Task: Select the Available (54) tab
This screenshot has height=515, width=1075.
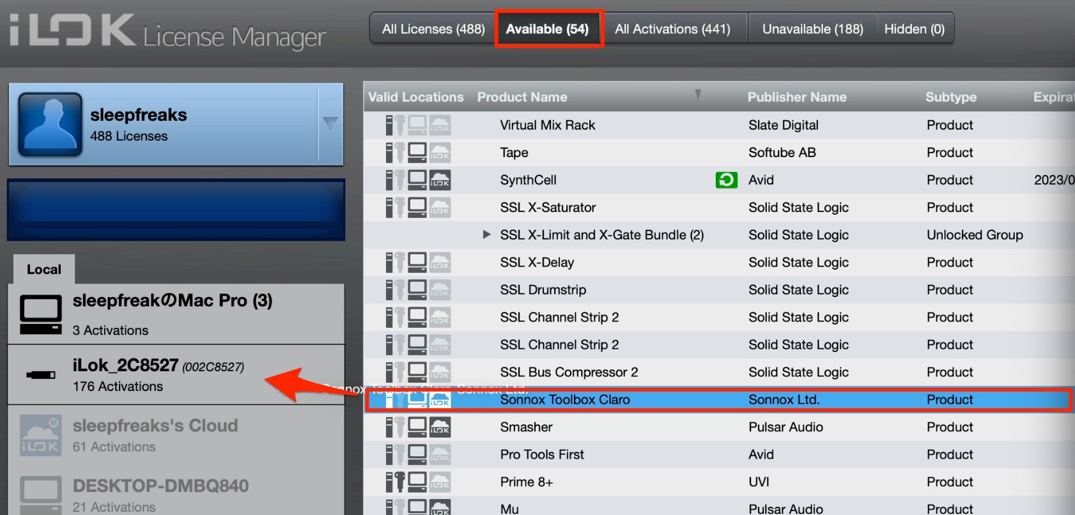Action: pos(548,29)
